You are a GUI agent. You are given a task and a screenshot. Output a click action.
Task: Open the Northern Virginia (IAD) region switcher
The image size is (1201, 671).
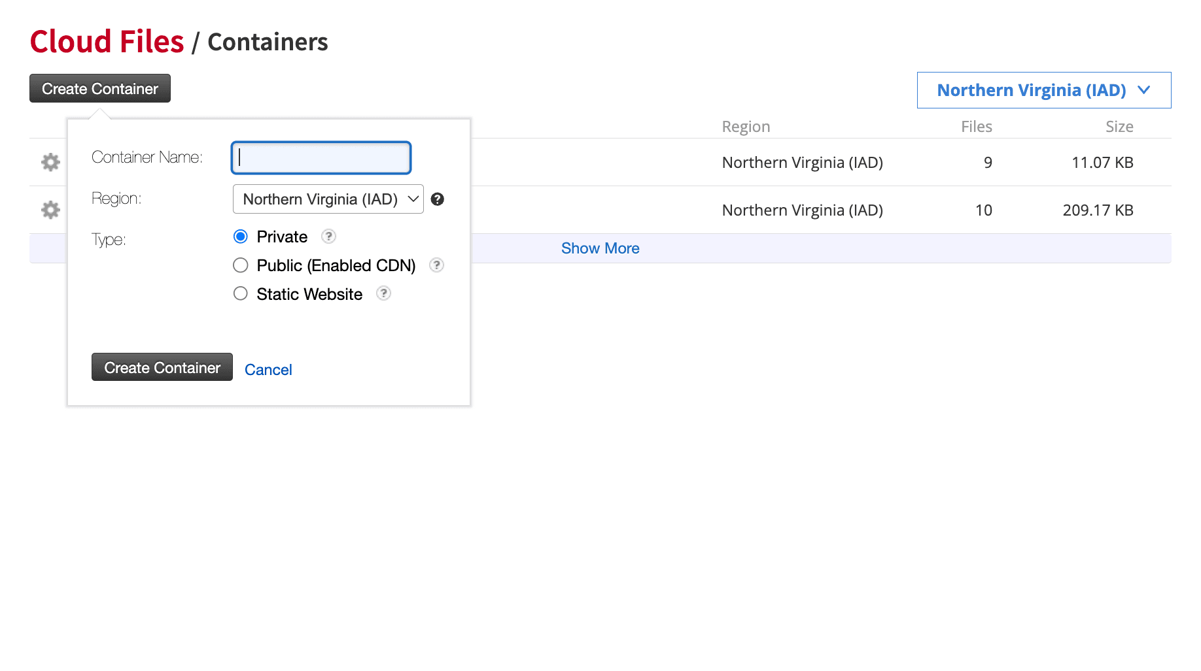coord(1043,90)
